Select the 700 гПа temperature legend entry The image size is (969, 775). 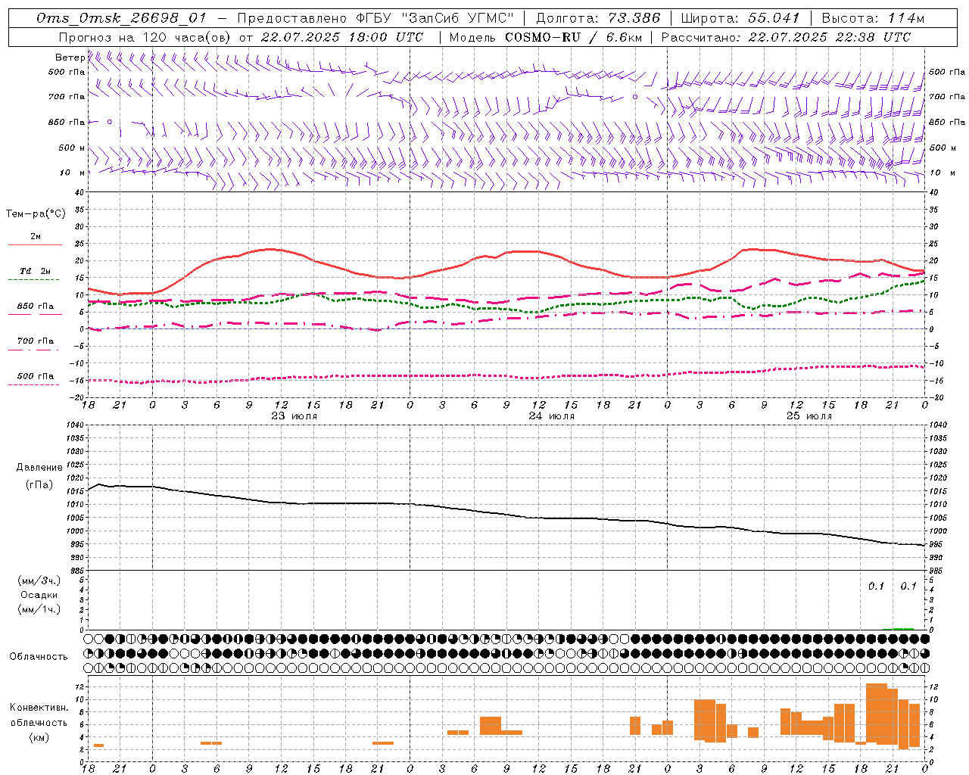pyautogui.click(x=36, y=341)
